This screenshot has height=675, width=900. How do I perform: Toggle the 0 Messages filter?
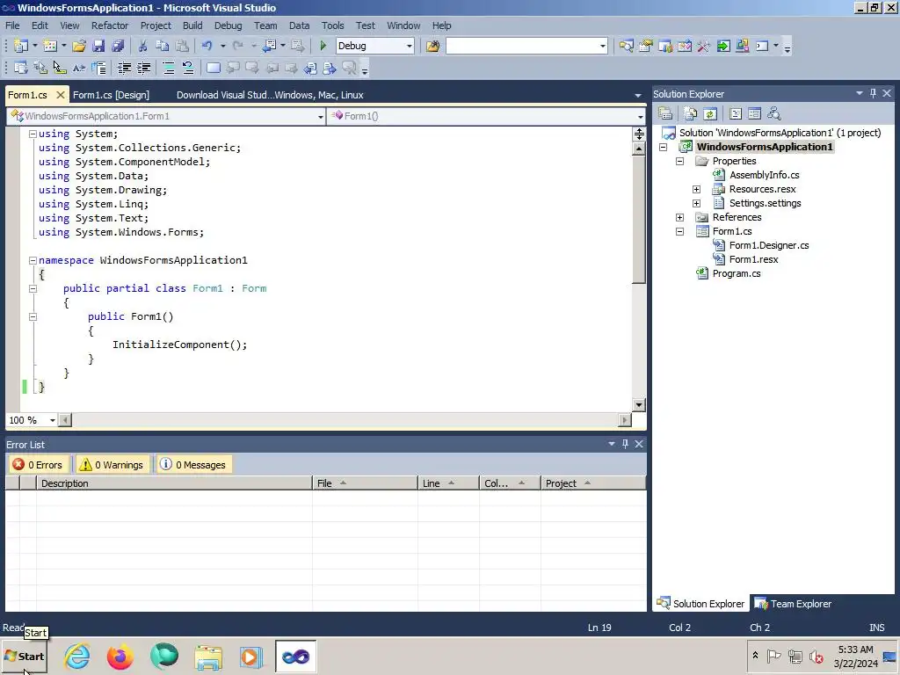coord(193,464)
